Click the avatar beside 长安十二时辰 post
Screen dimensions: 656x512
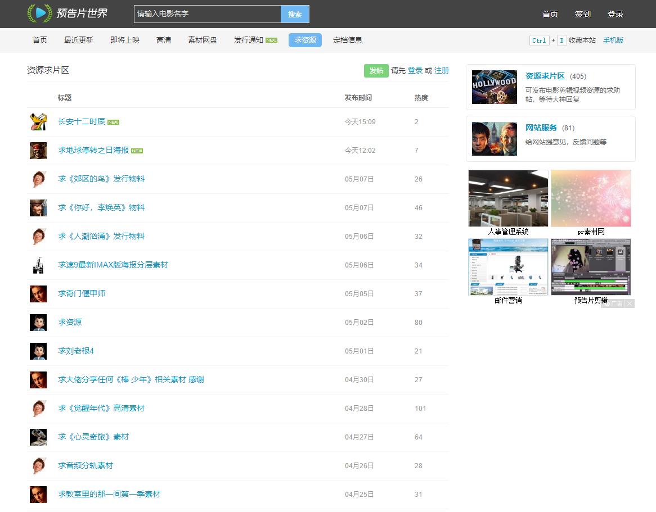pos(38,122)
